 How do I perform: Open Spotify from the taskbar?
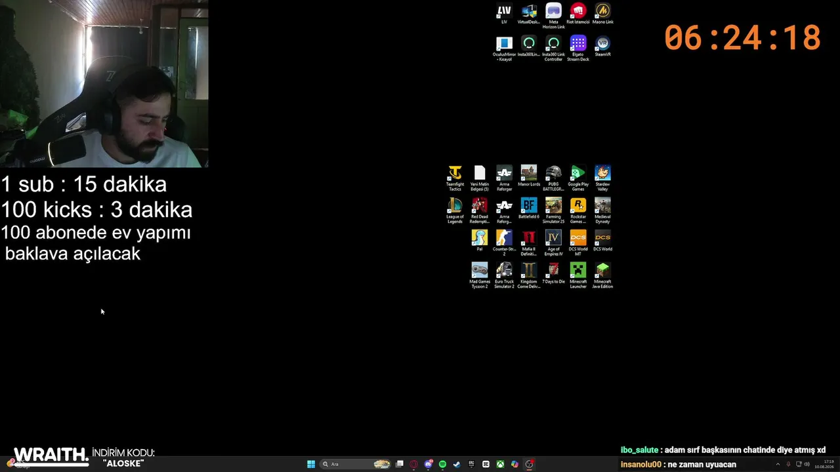442,464
